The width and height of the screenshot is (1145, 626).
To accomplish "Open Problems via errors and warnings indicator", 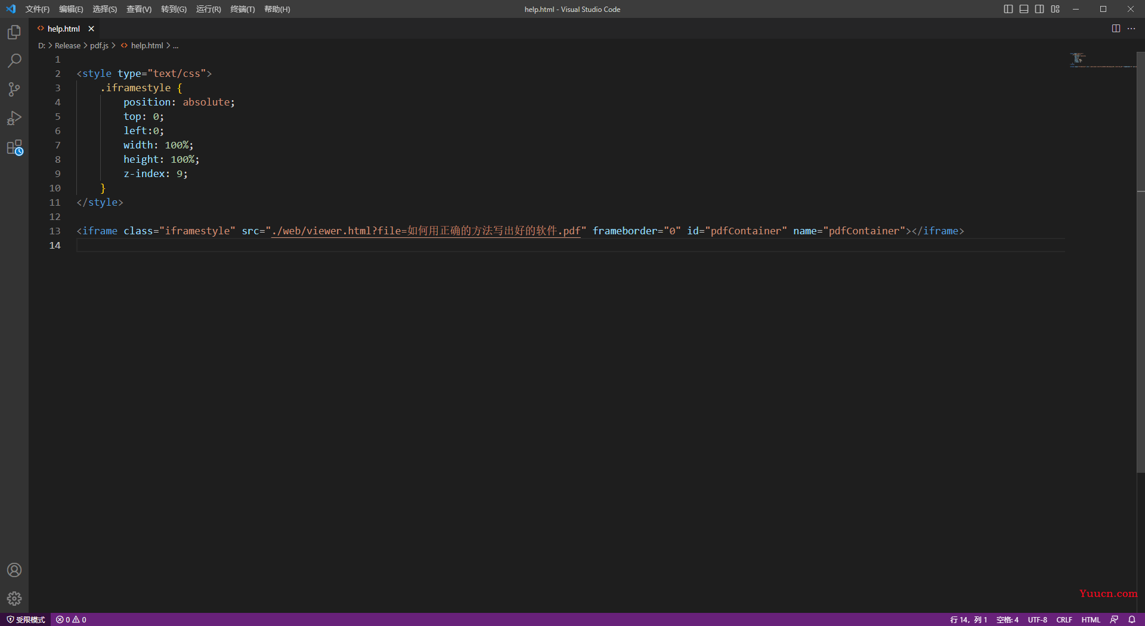I will [71, 619].
